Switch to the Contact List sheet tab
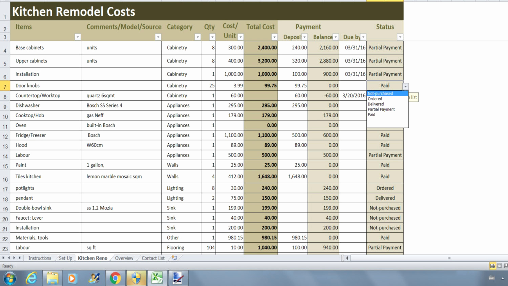508x286 pixels. pyautogui.click(x=153, y=258)
